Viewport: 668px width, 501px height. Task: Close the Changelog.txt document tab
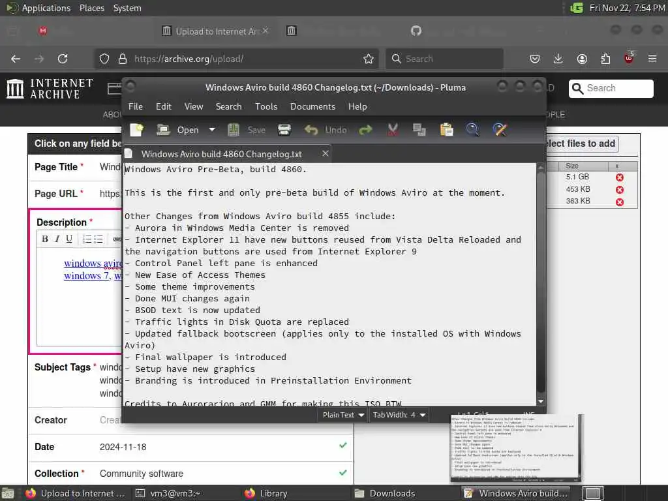point(326,153)
